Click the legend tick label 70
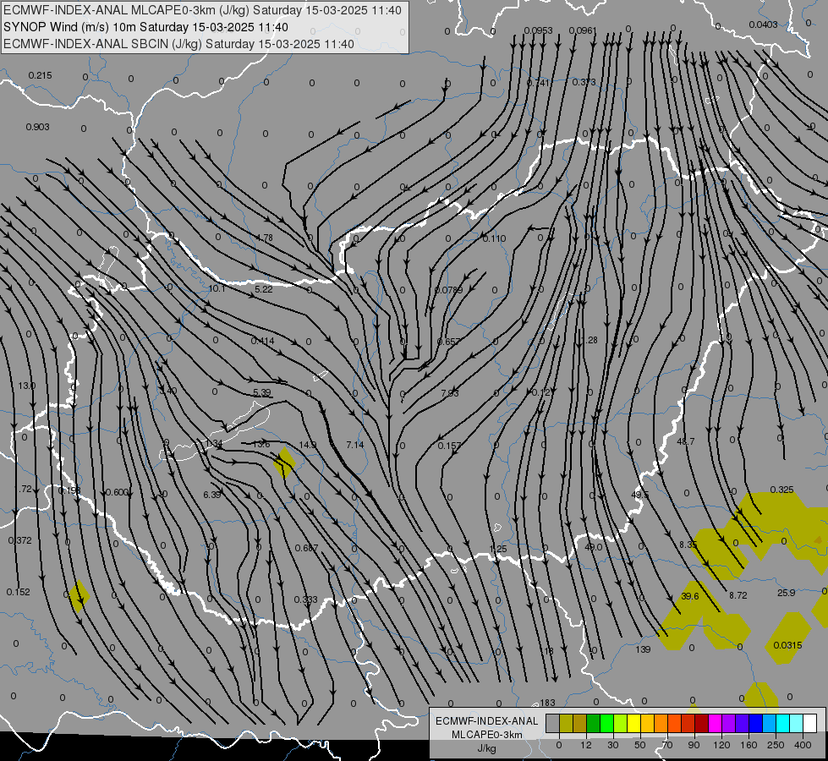Image resolution: width=828 pixels, height=761 pixels. (x=667, y=745)
